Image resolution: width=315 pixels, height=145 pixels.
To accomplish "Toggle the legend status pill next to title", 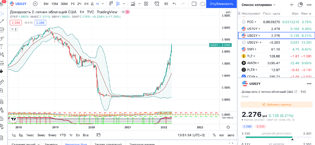I will tap(125, 12).
